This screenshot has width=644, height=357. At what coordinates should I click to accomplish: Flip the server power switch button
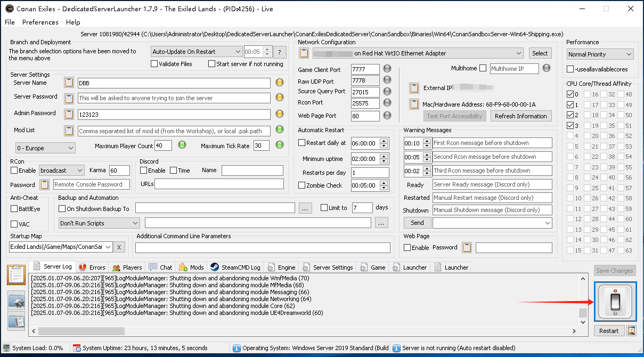[615, 302]
